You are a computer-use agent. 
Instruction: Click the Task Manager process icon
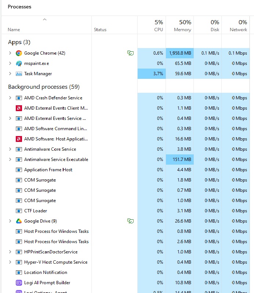19,74
